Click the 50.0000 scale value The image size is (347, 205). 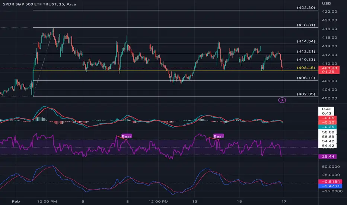(x=331, y=167)
